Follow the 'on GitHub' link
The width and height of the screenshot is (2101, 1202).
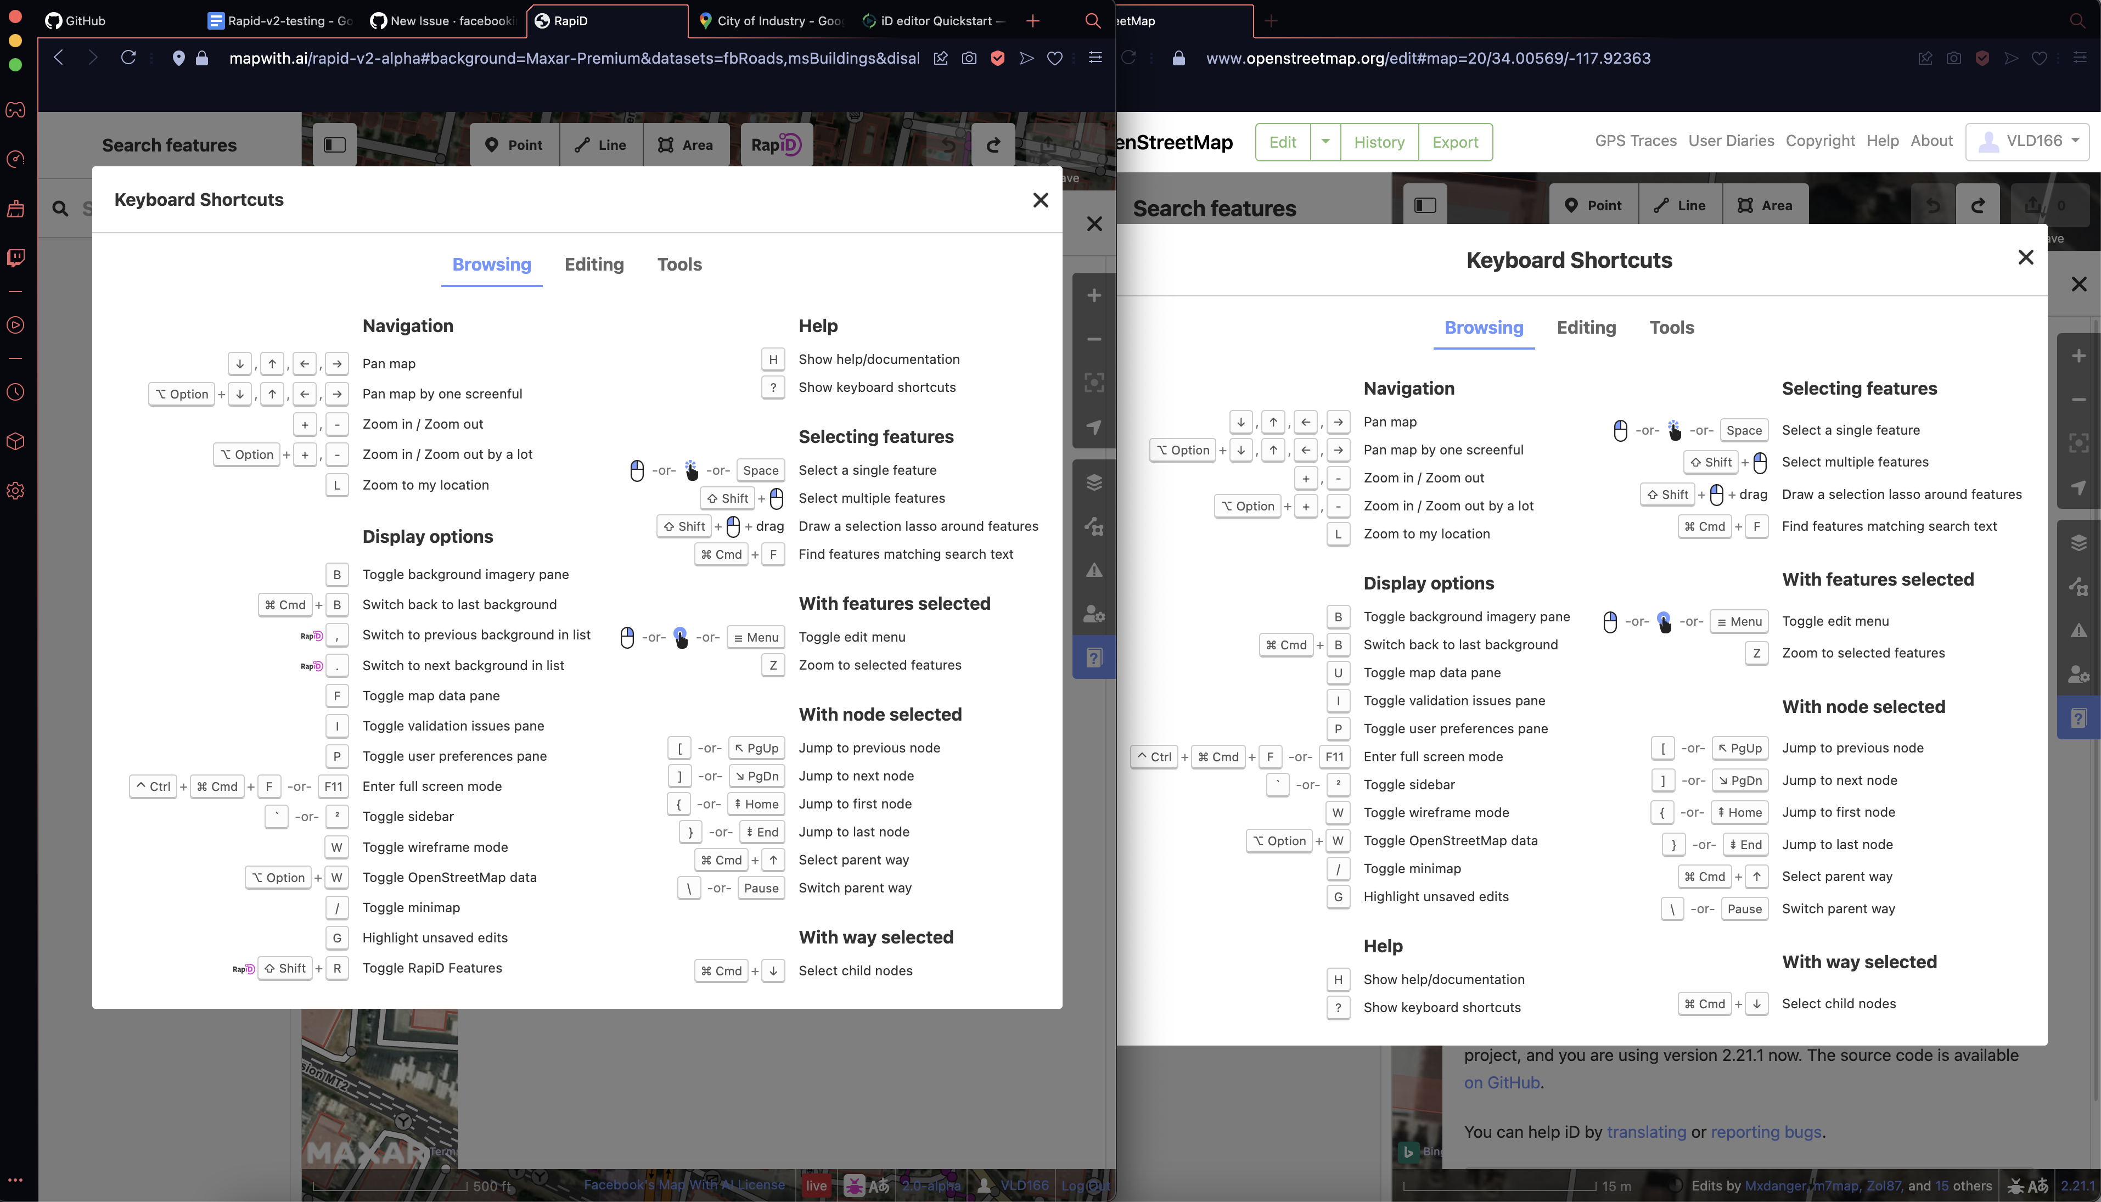1502,1083
